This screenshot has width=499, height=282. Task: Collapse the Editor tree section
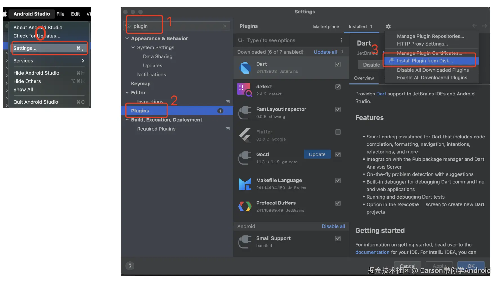[127, 92]
